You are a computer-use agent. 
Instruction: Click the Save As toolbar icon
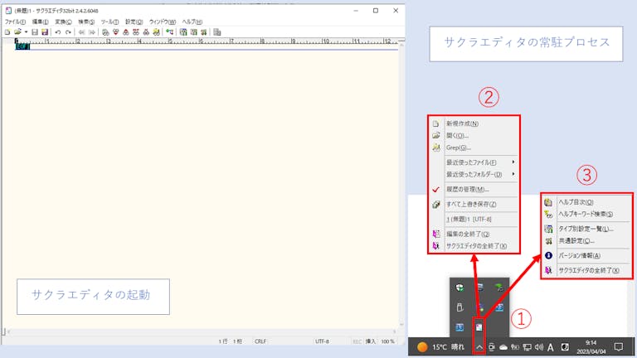pyautogui.click(x=45, y=32)
